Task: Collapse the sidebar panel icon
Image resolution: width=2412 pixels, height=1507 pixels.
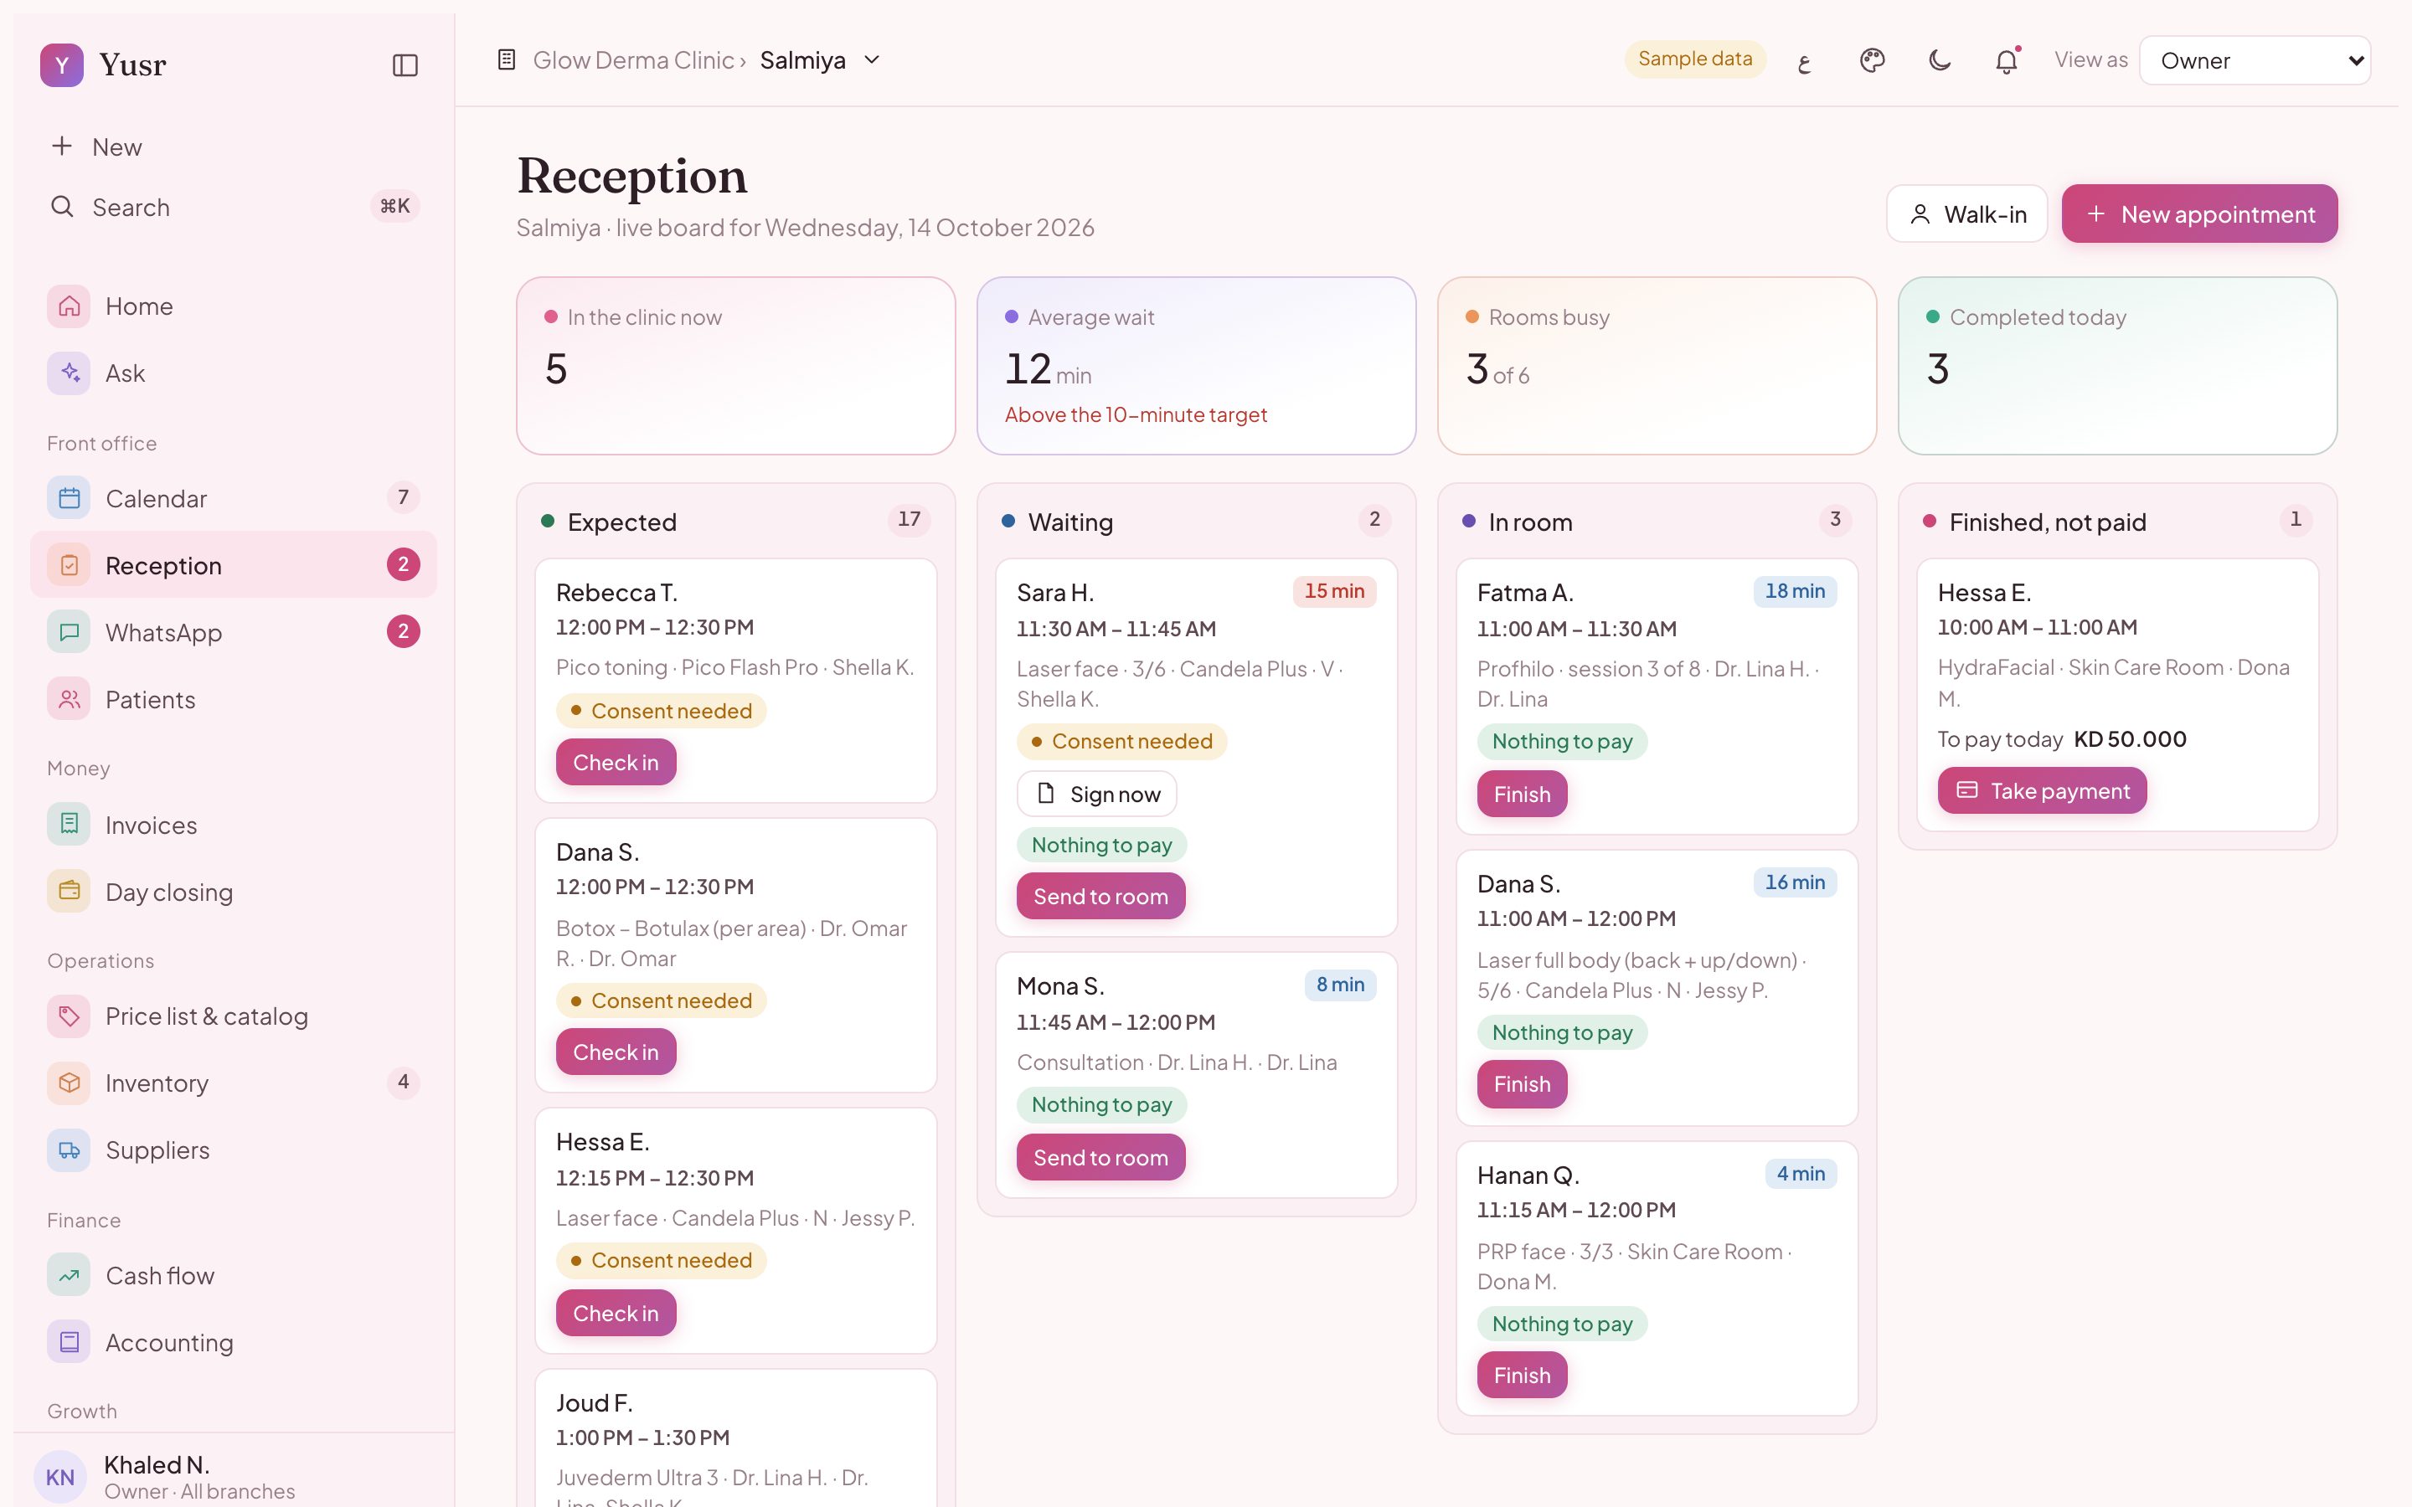Action: pos(405,66)
